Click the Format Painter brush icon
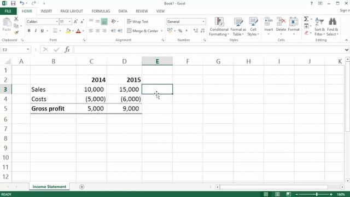This screenshot has height=197, width=350. (x=16, y=33)
